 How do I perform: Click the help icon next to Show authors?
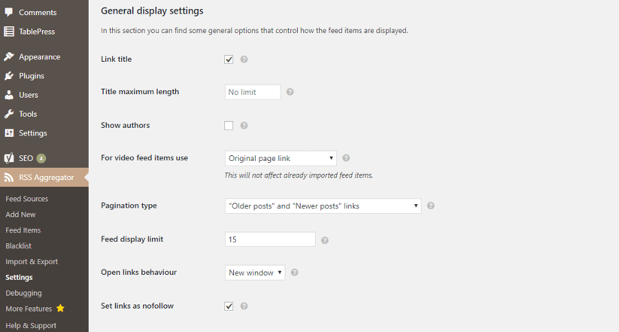[x=244, y=126]
